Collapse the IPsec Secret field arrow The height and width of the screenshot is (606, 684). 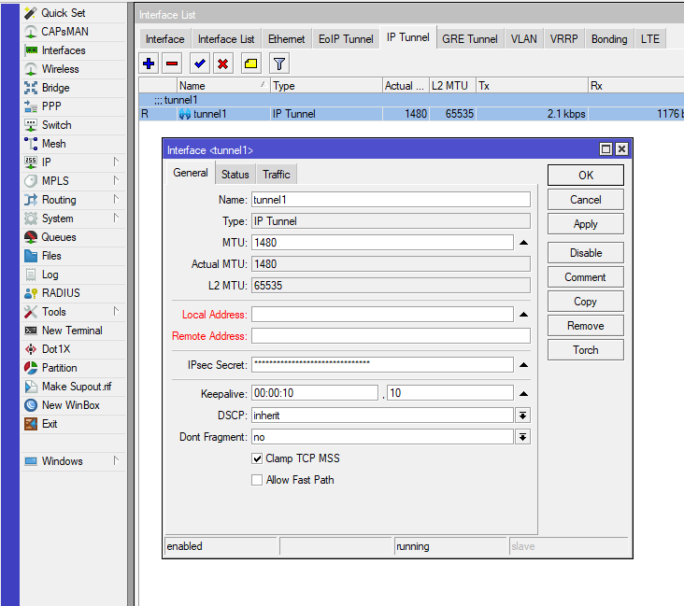[523, 365]
